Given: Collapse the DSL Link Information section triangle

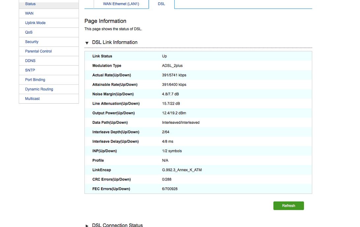Looking at the screenshot, I should click(x=87, y=43).
